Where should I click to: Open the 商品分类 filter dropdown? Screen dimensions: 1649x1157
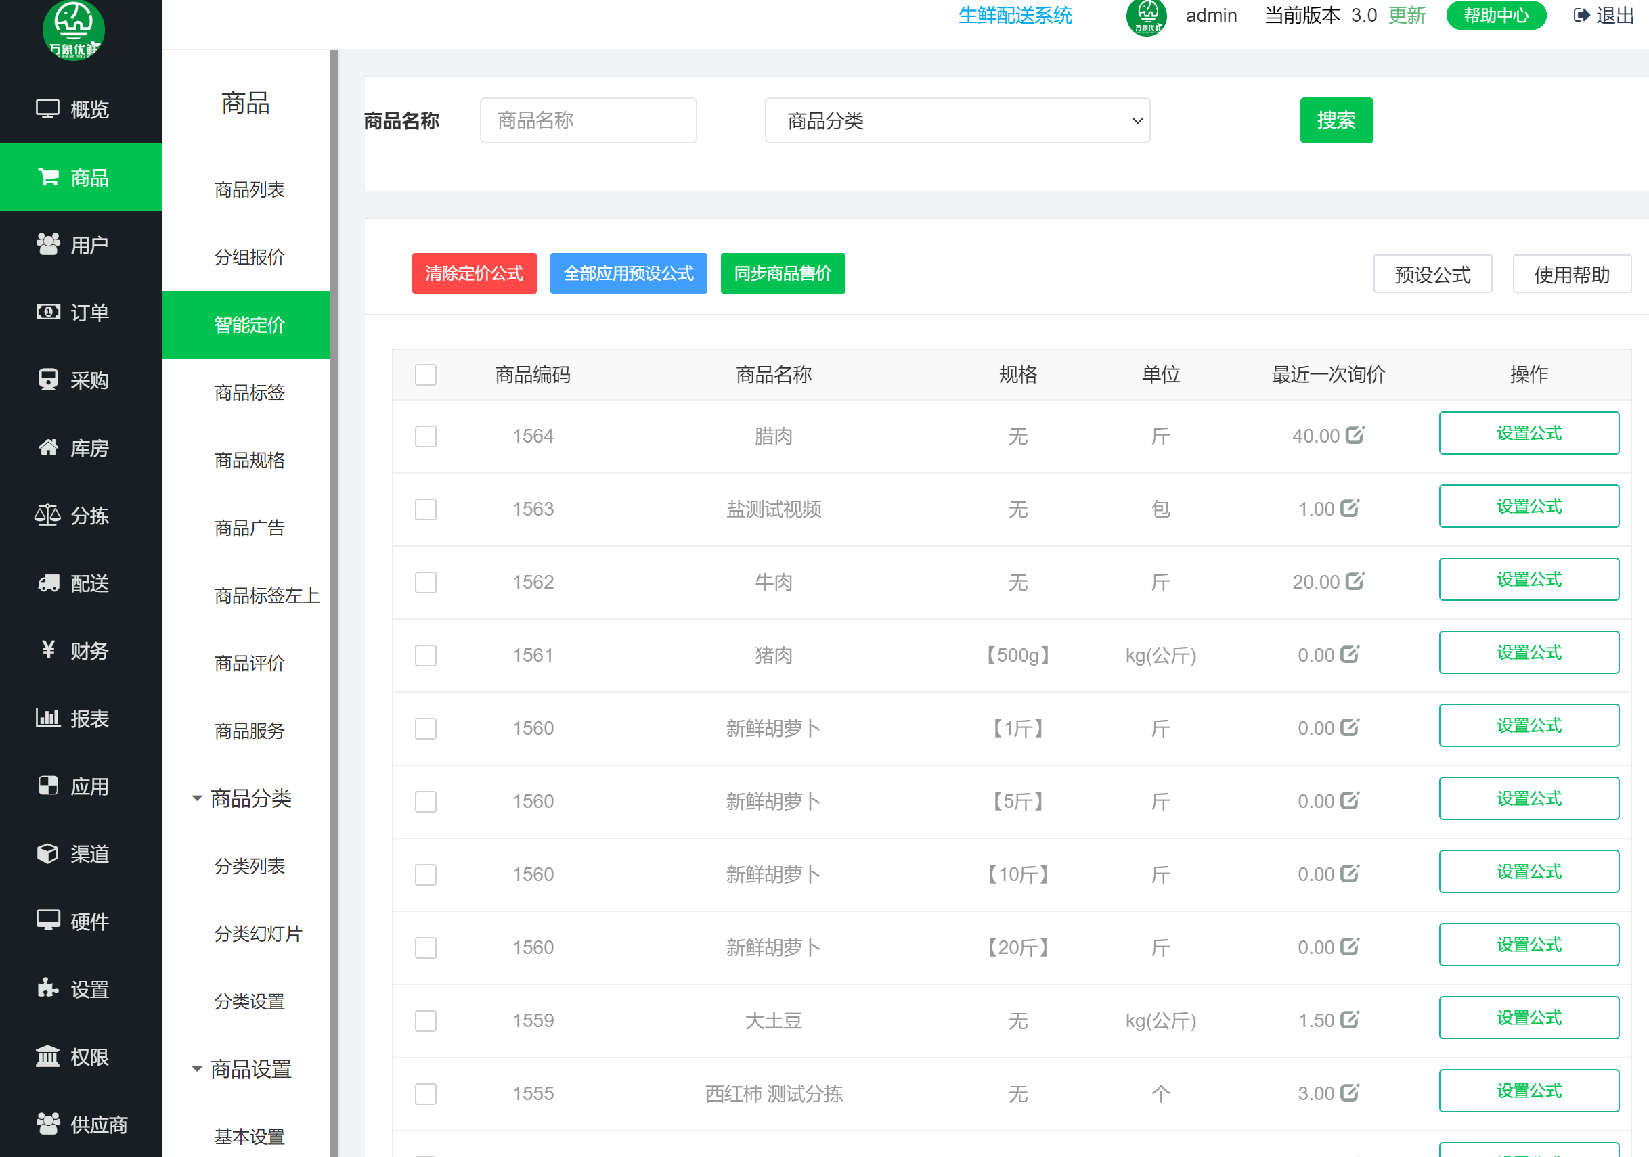pyautogui.click(x=957, y=120)
